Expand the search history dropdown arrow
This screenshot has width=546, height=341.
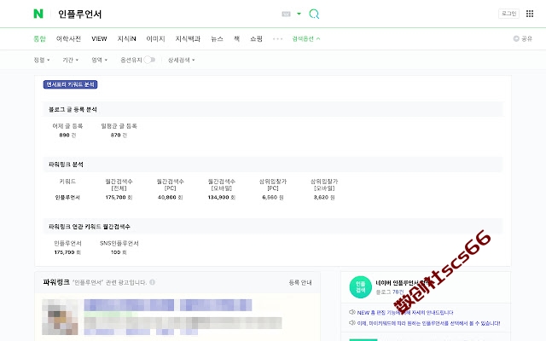click(299, 14)
